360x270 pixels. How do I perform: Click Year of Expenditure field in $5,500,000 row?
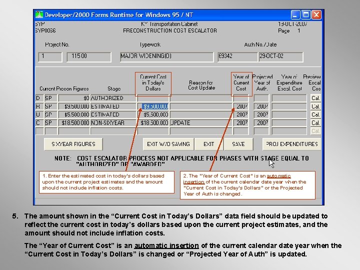click(289, 114)
